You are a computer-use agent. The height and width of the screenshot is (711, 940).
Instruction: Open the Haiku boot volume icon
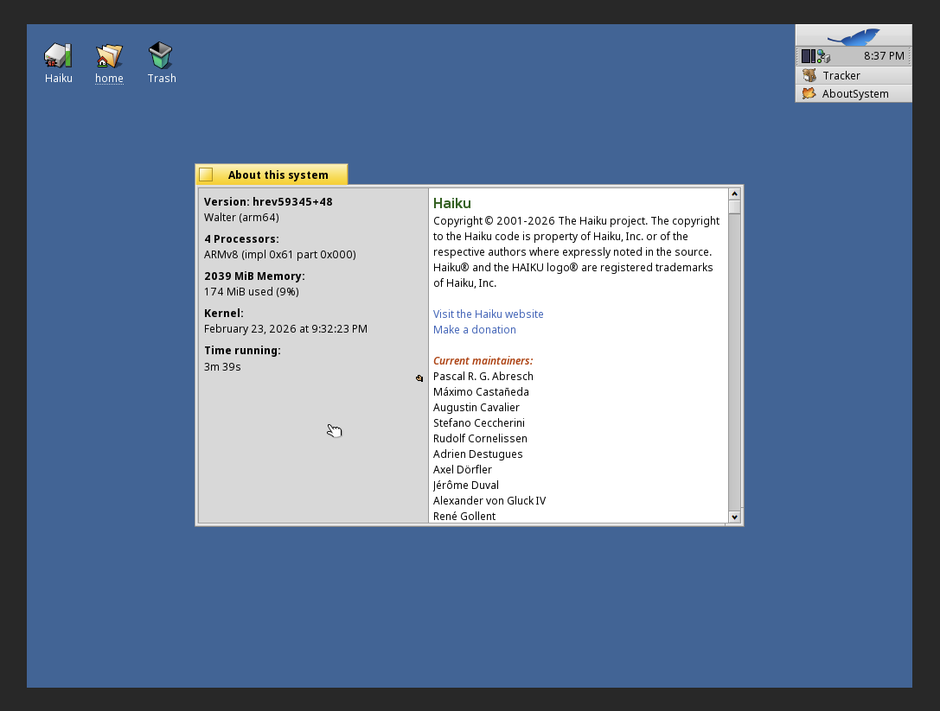coord(58,56)
